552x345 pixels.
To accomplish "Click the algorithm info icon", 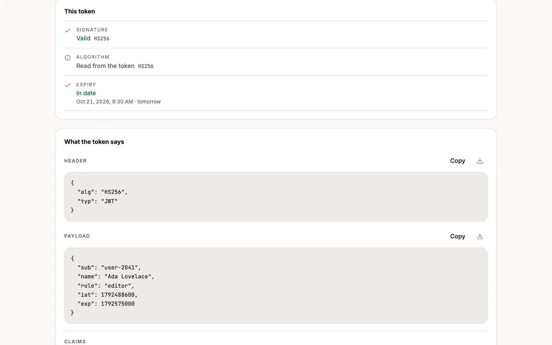I will 68,58.
